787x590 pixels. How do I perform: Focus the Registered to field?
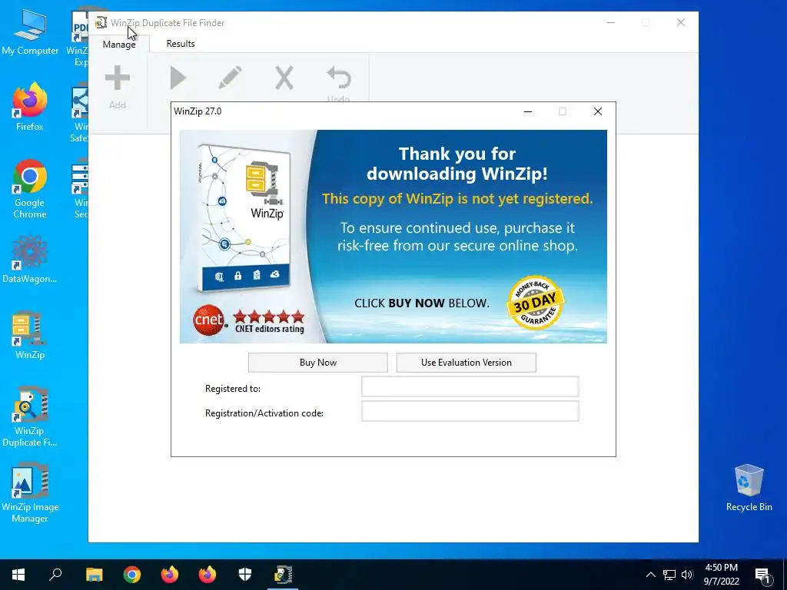[x=470, y=387]
